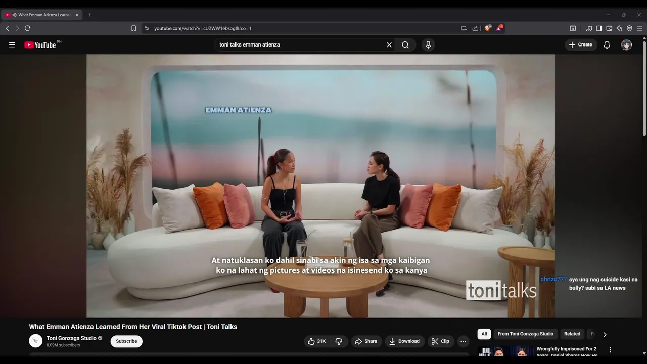Open the Toni Gonzaga Studio channel avatar
Viewport: 647px width, 364px height.
(35, 341)
